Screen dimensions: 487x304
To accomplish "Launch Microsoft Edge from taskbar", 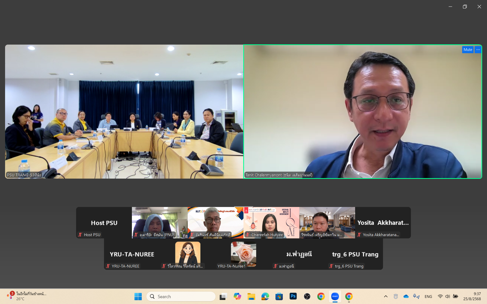I will pos(265,296).
